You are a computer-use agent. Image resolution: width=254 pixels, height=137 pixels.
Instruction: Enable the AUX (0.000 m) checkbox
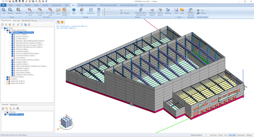pos(12,58)
